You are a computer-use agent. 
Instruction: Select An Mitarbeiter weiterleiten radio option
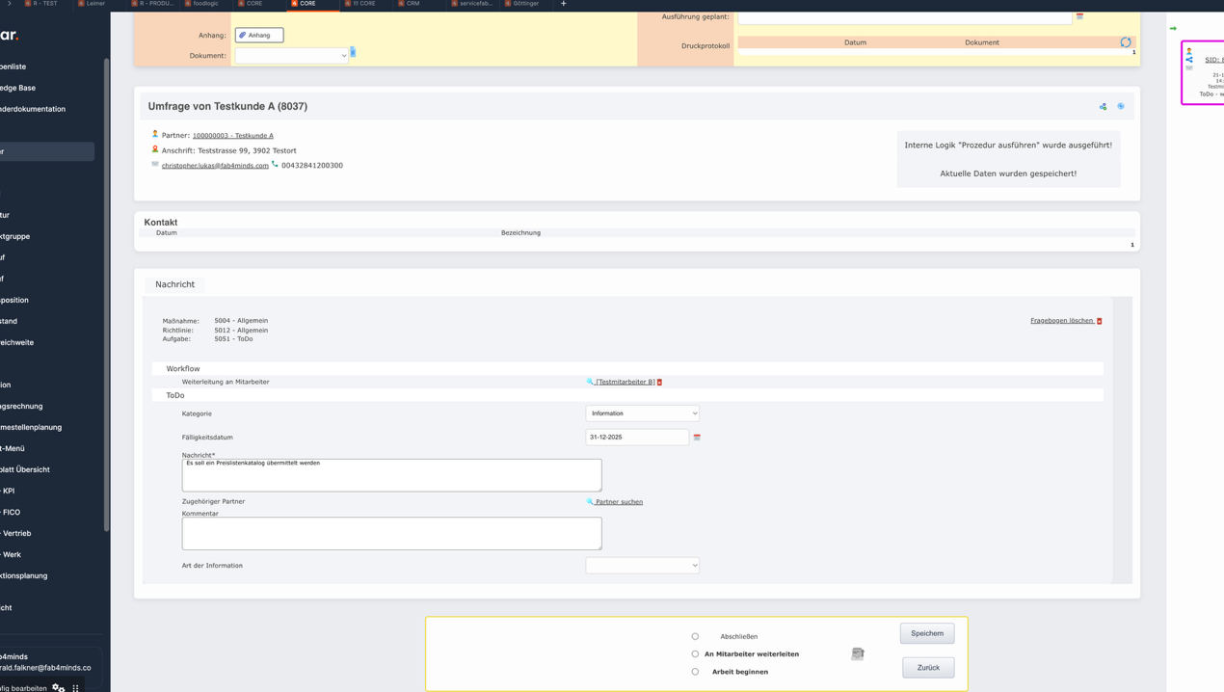pos(695,654)
